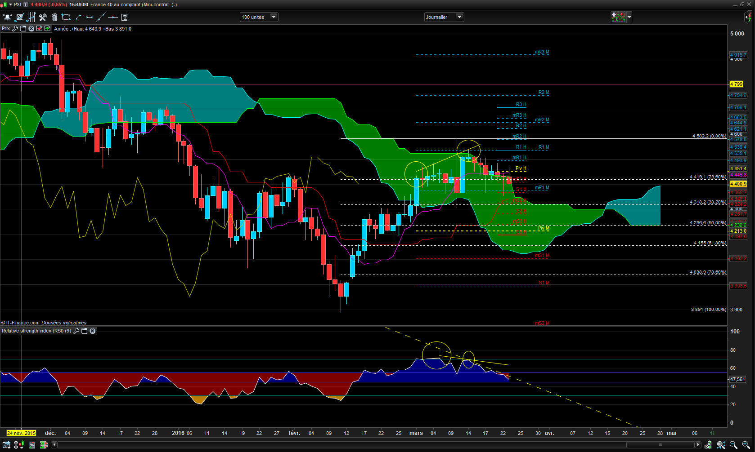Move the Prix panel down
Screen dimensions: 755x452
tap(39, 28)
